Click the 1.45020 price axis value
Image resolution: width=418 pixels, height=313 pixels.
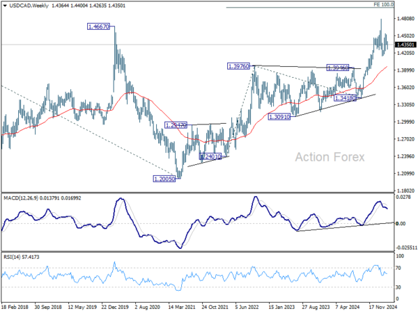click(x=405, y=35)
